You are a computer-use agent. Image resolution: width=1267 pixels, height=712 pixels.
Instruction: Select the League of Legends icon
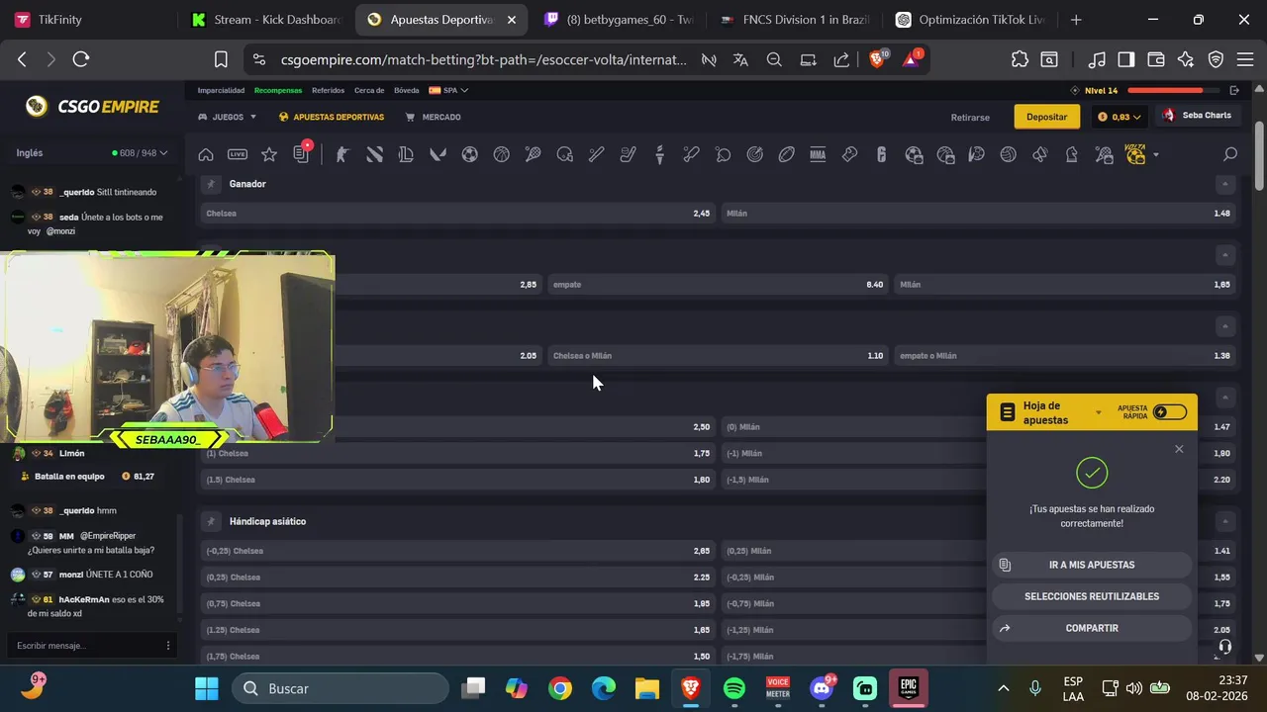(x=406, y=154)
